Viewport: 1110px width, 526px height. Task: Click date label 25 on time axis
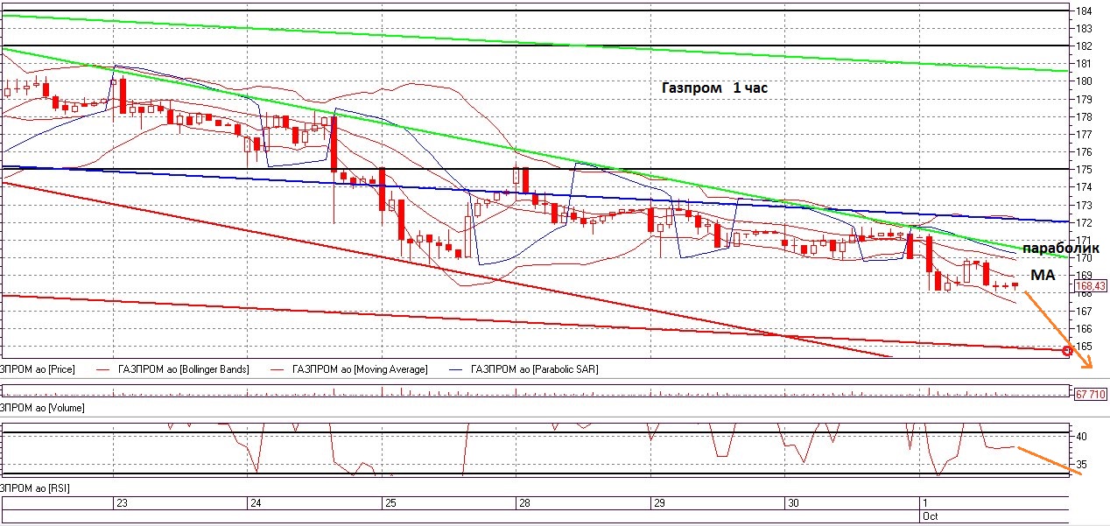tap(390, 503)
